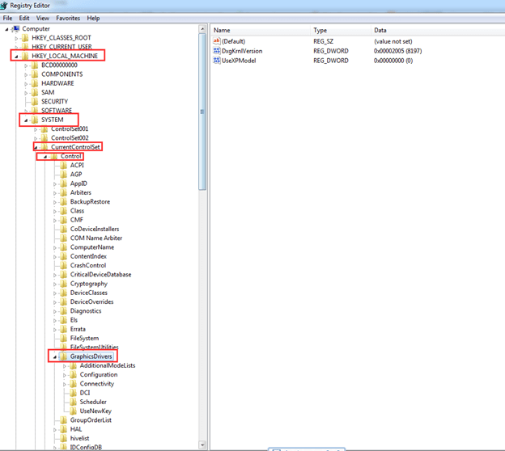Collapse the SYSTEM key arrow
Viewport: 505px width, 451px height.
(x=26, y=120)
